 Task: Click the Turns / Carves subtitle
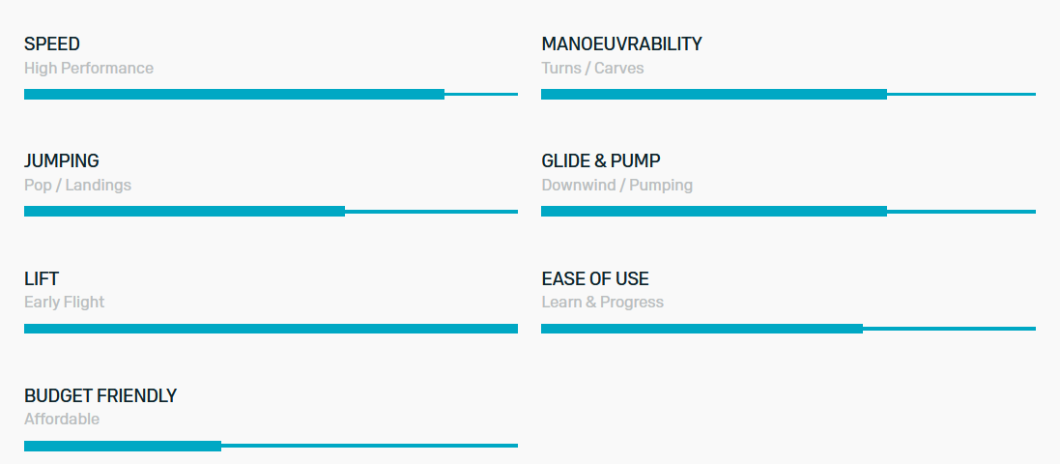[x=592, y=69]
